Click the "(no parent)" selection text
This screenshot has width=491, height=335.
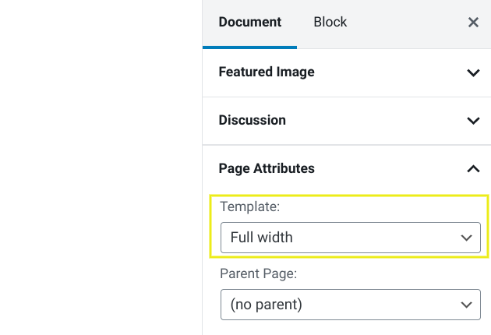[x=266, y=304]
